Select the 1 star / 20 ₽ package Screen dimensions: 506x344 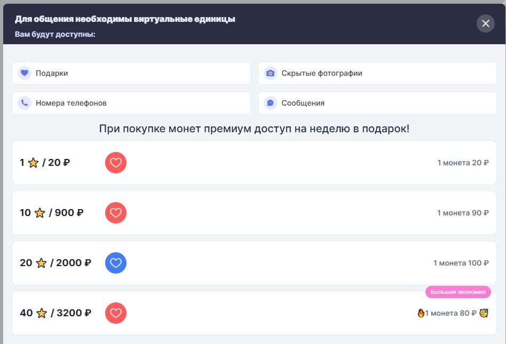(45, 163)
